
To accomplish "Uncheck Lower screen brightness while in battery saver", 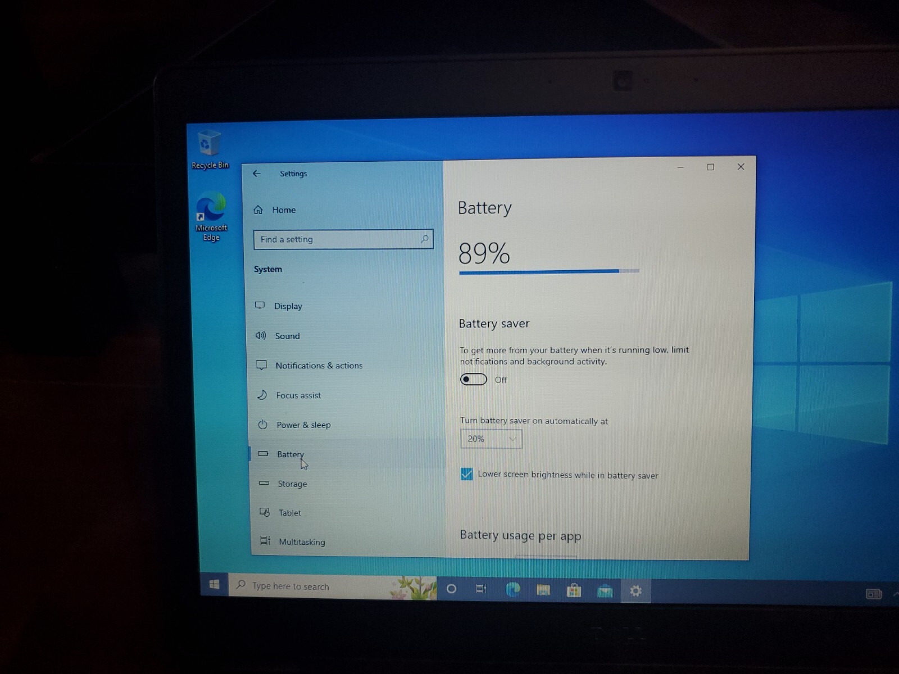I will pyautogui.click(x=466, y=474).
